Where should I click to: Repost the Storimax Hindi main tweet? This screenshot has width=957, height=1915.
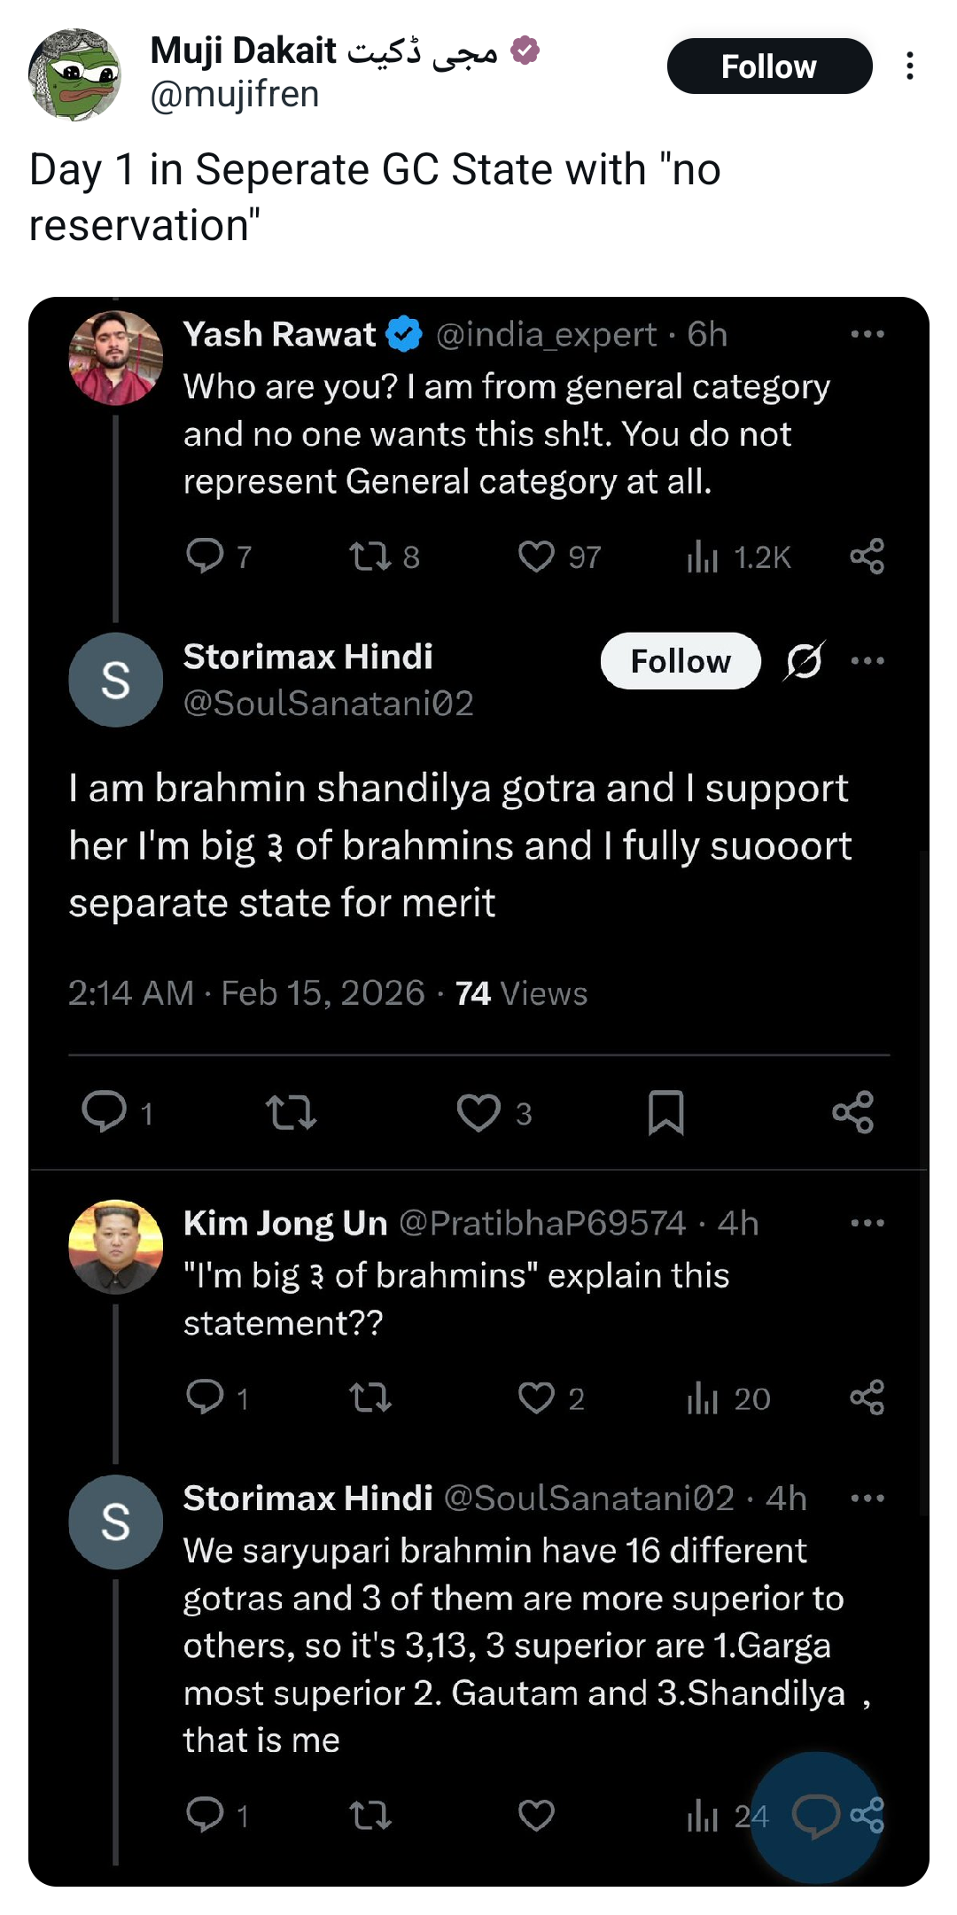click(291, 1113)
